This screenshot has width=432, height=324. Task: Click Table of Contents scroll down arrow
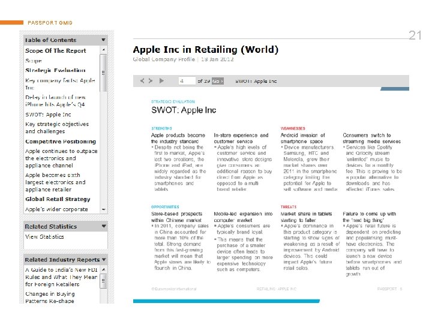104,209
